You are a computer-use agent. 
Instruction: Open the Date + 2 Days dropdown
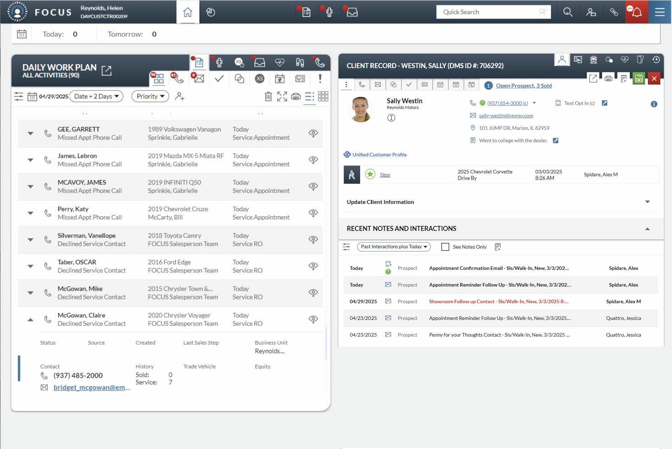96,96
